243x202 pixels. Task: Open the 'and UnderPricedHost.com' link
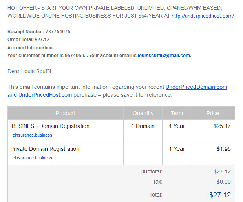pyautogui.click(x=40, y=95)
